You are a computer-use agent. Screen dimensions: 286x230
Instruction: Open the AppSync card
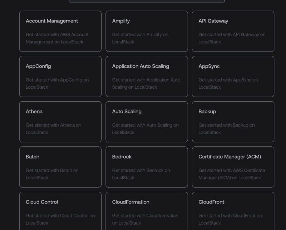click(x=233, y=77)
